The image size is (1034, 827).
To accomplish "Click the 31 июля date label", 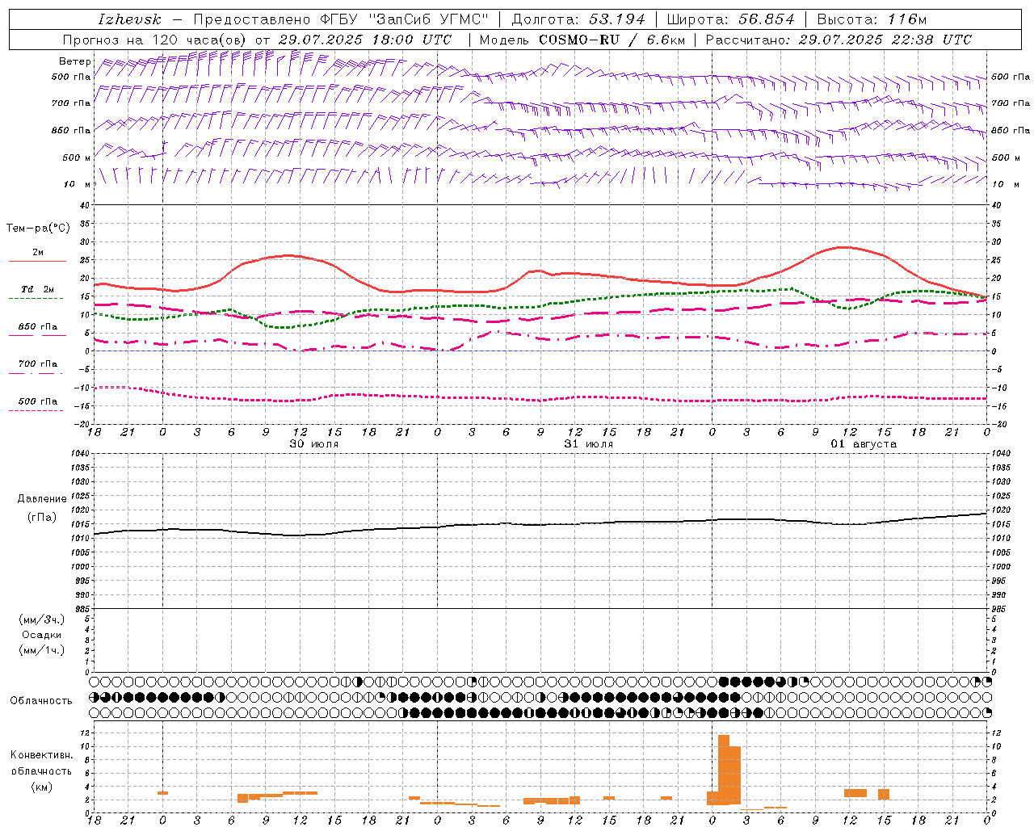I will pyautogui.click(x=589, y=444).
